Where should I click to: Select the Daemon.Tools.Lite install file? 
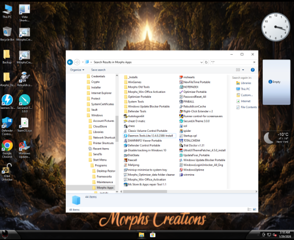click(x=149, y=136)
